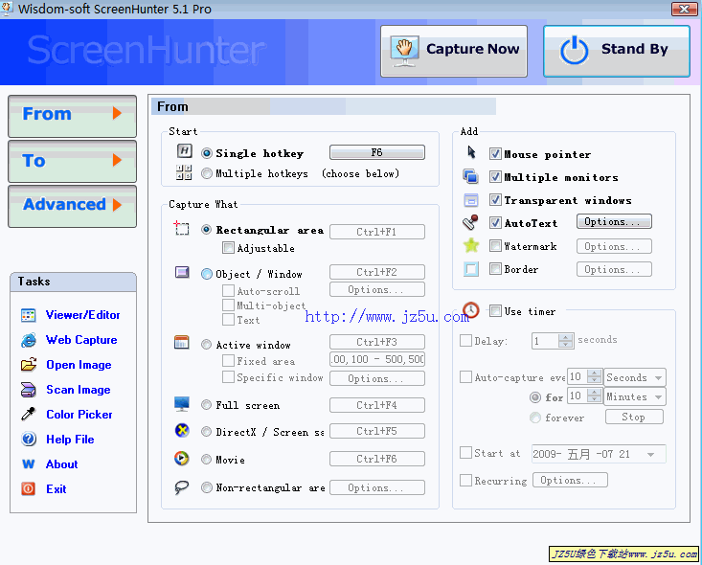Select the Non-rectangular area radio button
This screenshot has height=565, width=702.
click(x=207, y=487)
